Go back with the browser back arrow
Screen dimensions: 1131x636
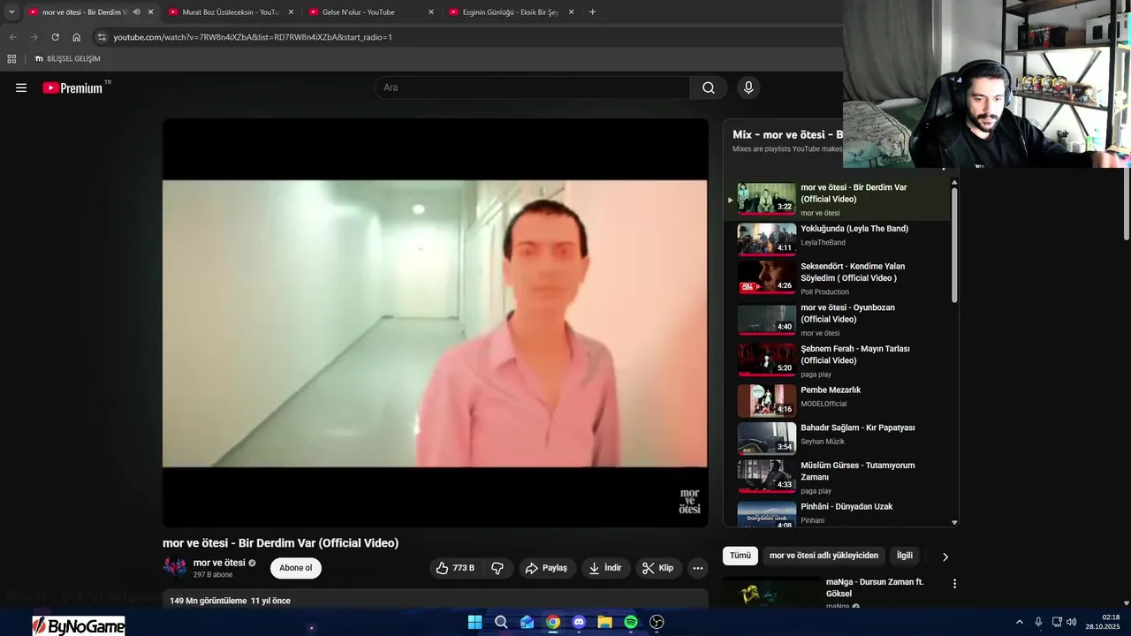tap(12, 37)
